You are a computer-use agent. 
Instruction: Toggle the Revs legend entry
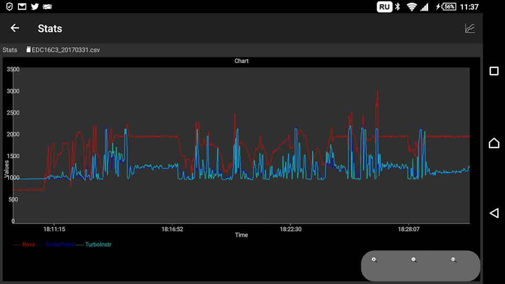(x=24, y=245)
